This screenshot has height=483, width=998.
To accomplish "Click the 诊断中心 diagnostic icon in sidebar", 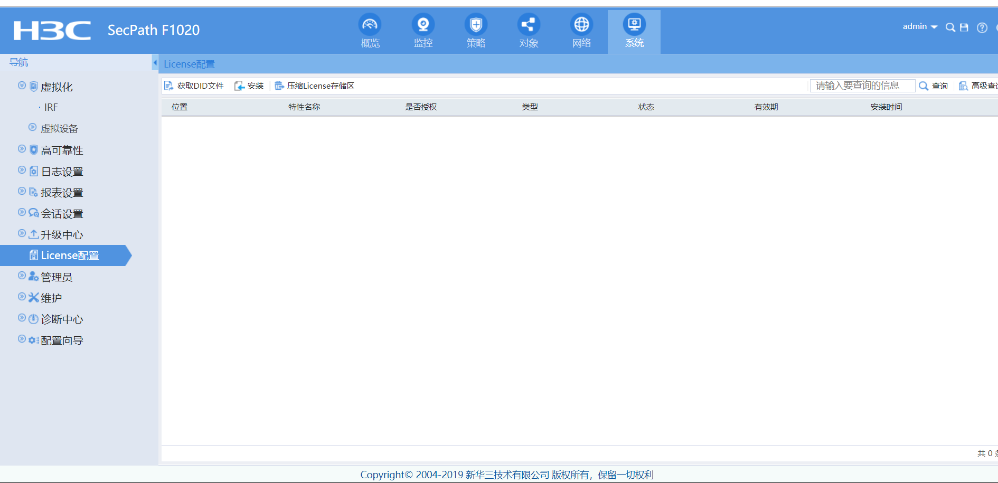I will pos(34,319).
